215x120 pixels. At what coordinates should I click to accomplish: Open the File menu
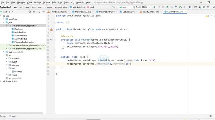coord(2,2)
